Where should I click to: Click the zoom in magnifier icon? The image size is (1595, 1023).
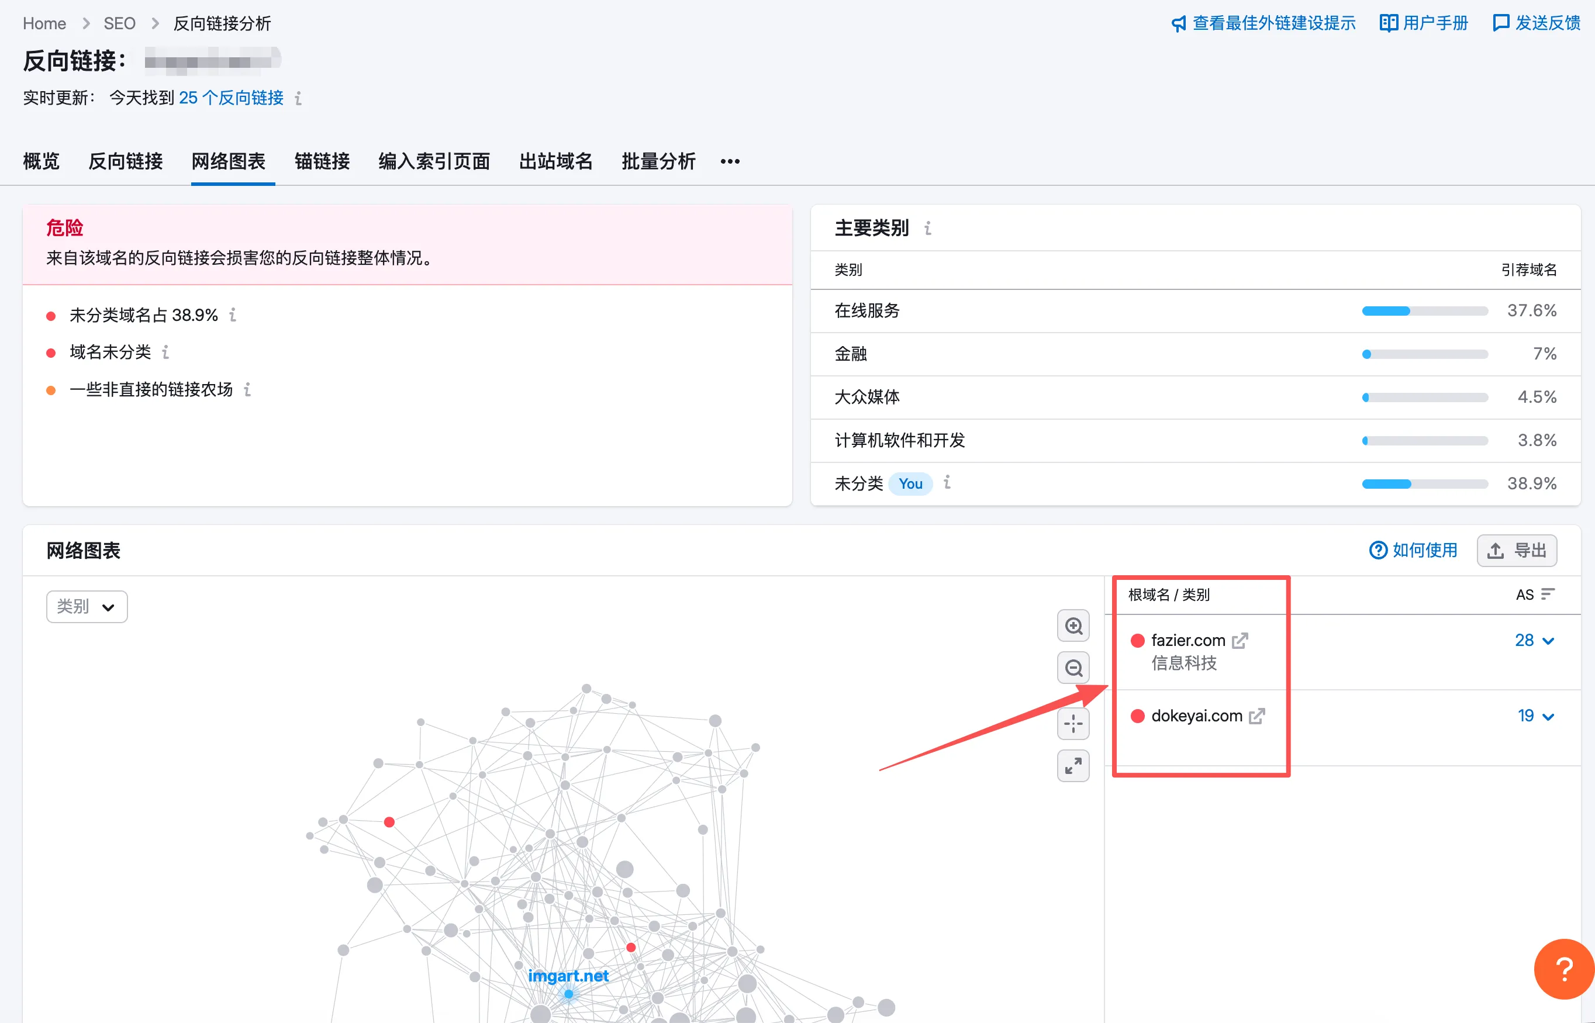1073,625
